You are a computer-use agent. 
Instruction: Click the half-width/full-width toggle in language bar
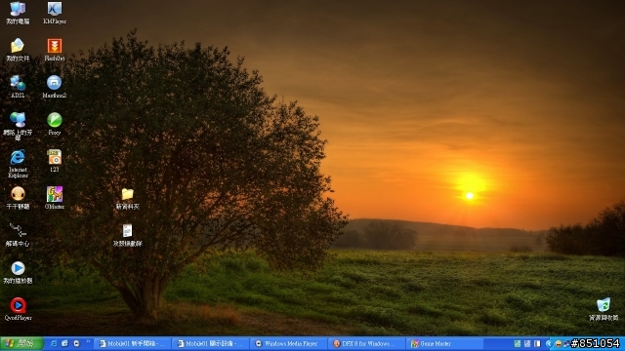pyautogui.click(x=537, y=343)
